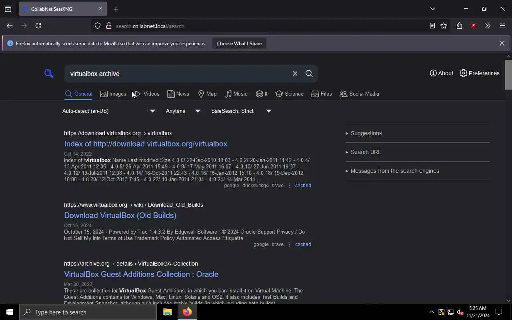Screen dimensions: 512x320
Task: Open VirtualBox Guest Additions Collection result
Action: click(x=141, y=274)
